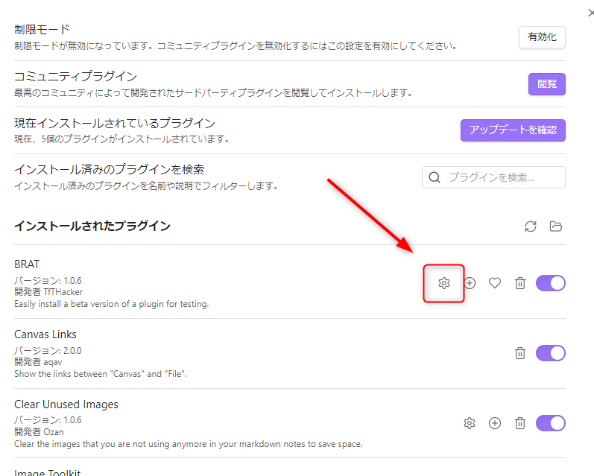Click the バージョン: 2.0.0 text
Image resolution: width=594 pixels, height=476 pixels.
[x=48, y=351]
